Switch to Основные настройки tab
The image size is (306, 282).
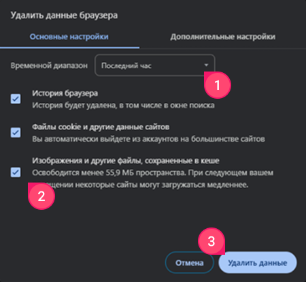point(69,37)
